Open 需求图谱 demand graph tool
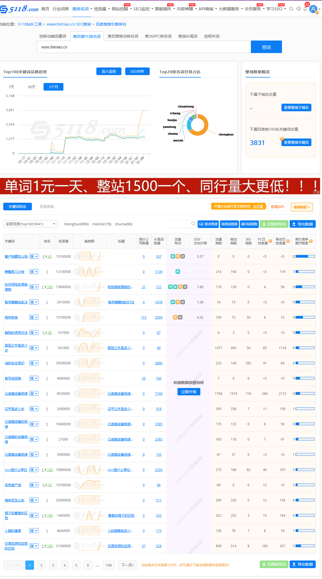This screenshot has height=579, width=322. pos(208,224)
